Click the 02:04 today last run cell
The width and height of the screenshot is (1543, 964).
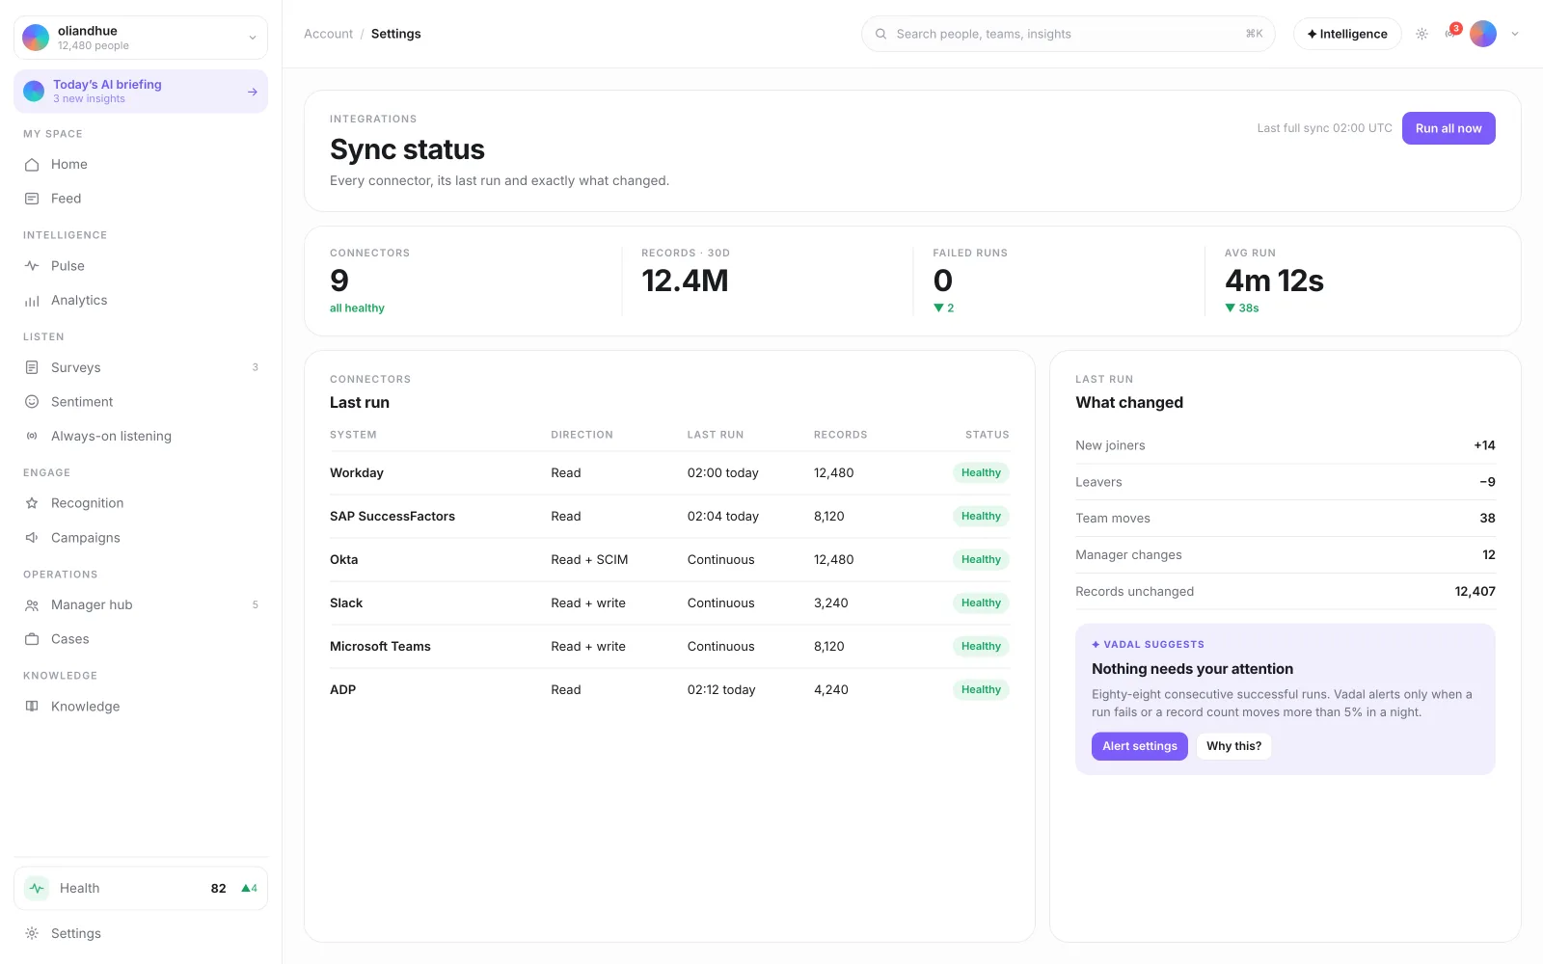(722, 517)
